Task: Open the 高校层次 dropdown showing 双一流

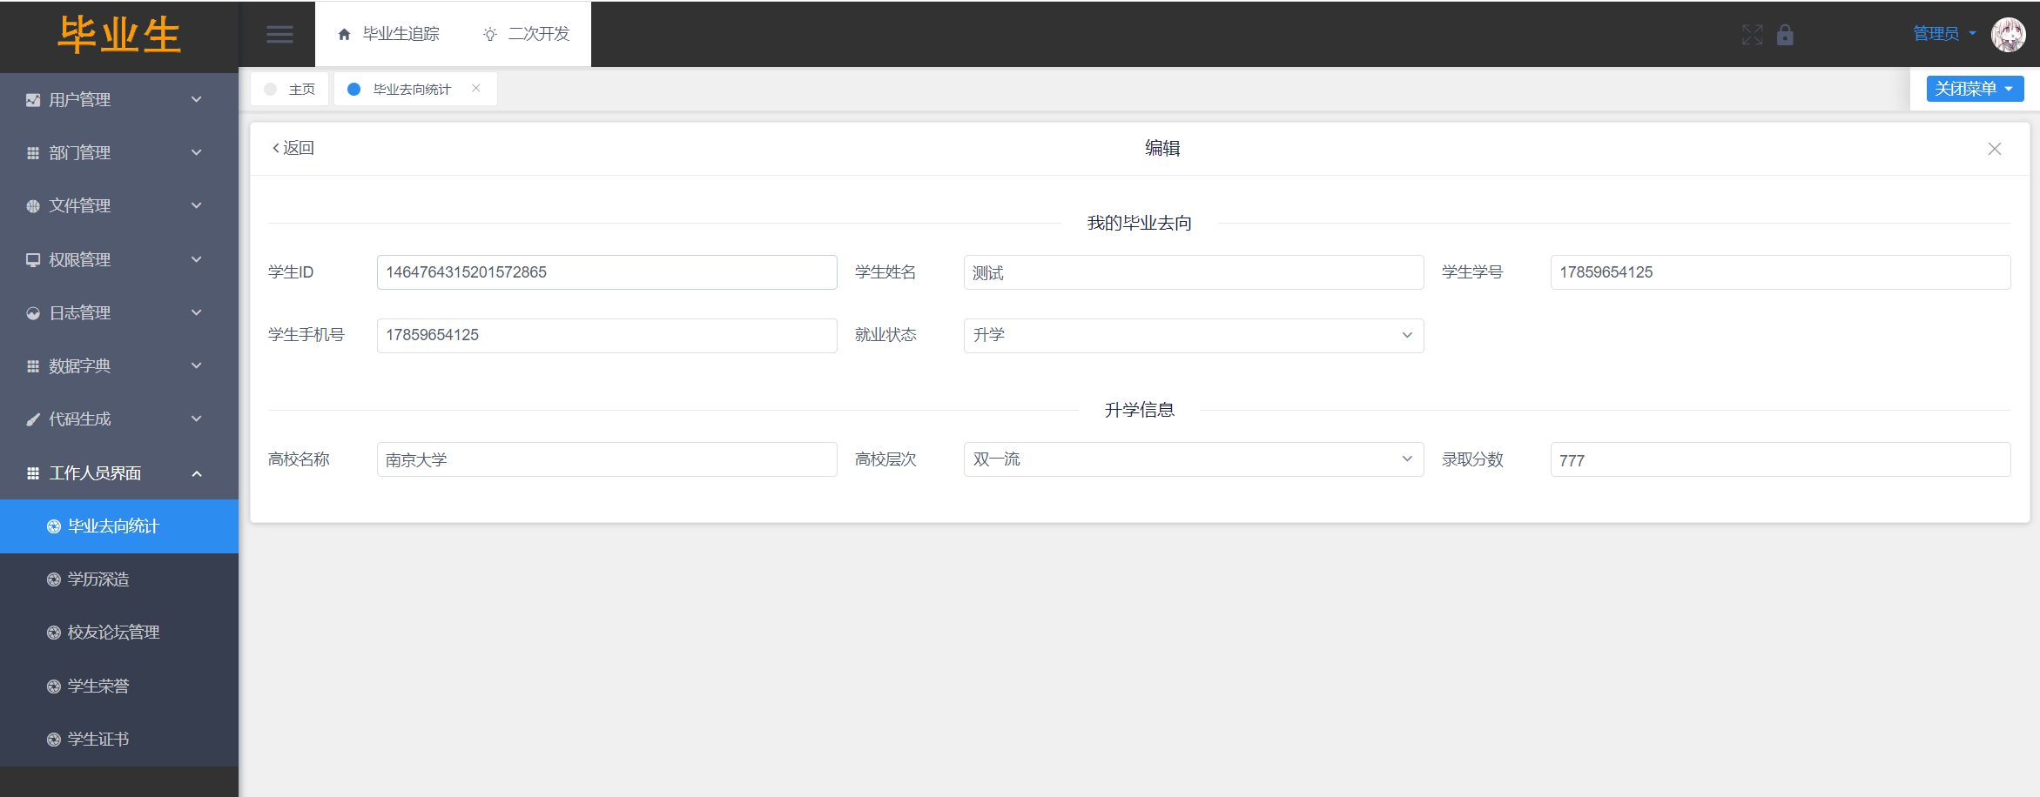Action: (x=1194, y=459)
